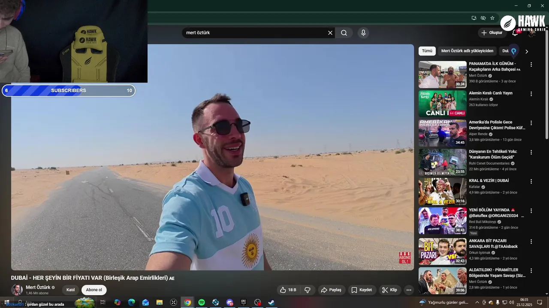This screenshot has height=308, width=549.
Task: Open Alemin Kıralı live stream thumbnail
Action: pyautogui.click(x=443, y=104)
